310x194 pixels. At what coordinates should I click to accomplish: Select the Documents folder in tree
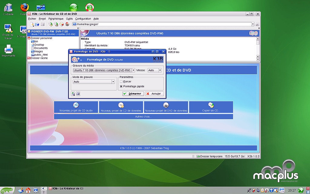(x=41, y=48)
